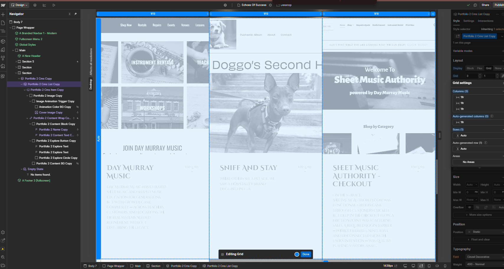Click the grid columns number field showing 3
Image resolution: width=504 pixels, height=269 pixels.
472,76
